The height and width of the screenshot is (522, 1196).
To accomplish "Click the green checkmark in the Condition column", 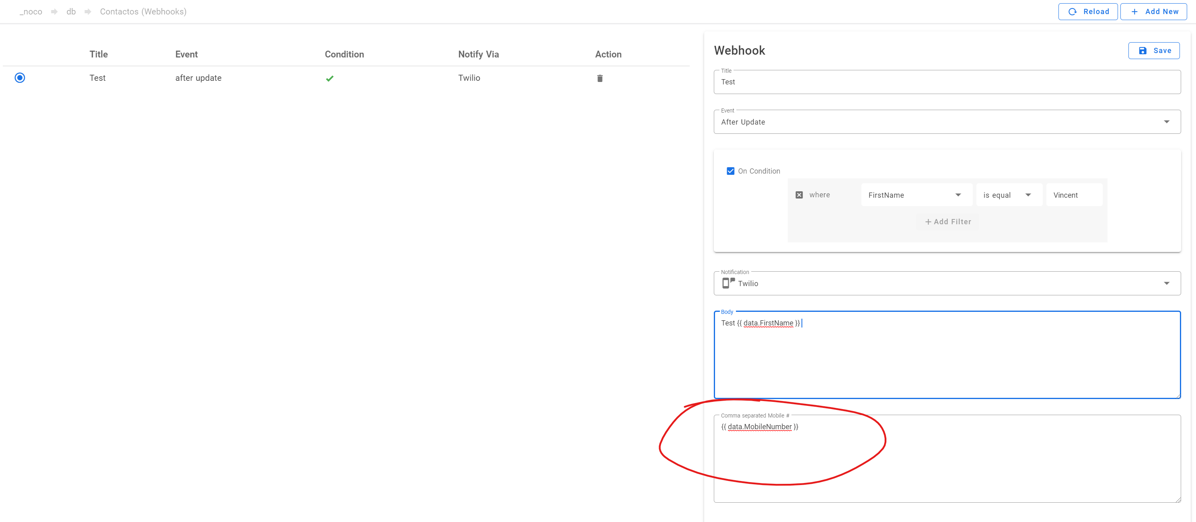I will click(330, 78).
